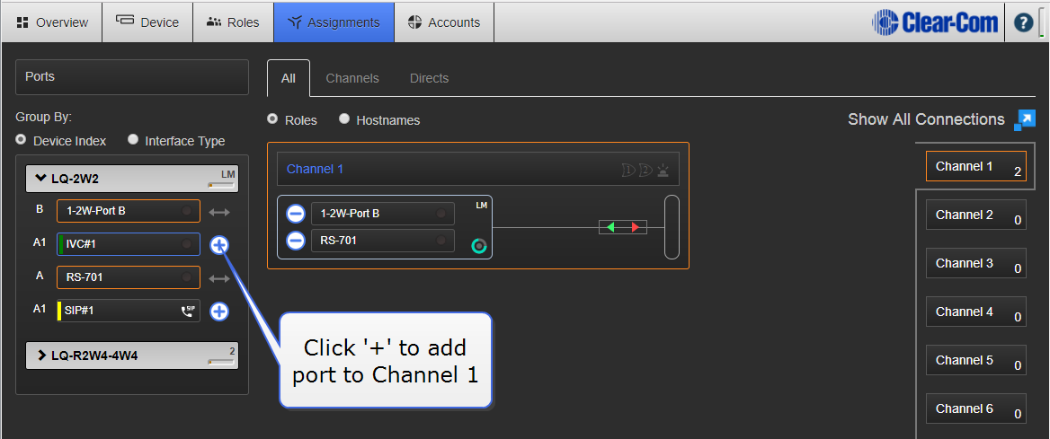Switch to the Directs sub-tab

point(429,78)
